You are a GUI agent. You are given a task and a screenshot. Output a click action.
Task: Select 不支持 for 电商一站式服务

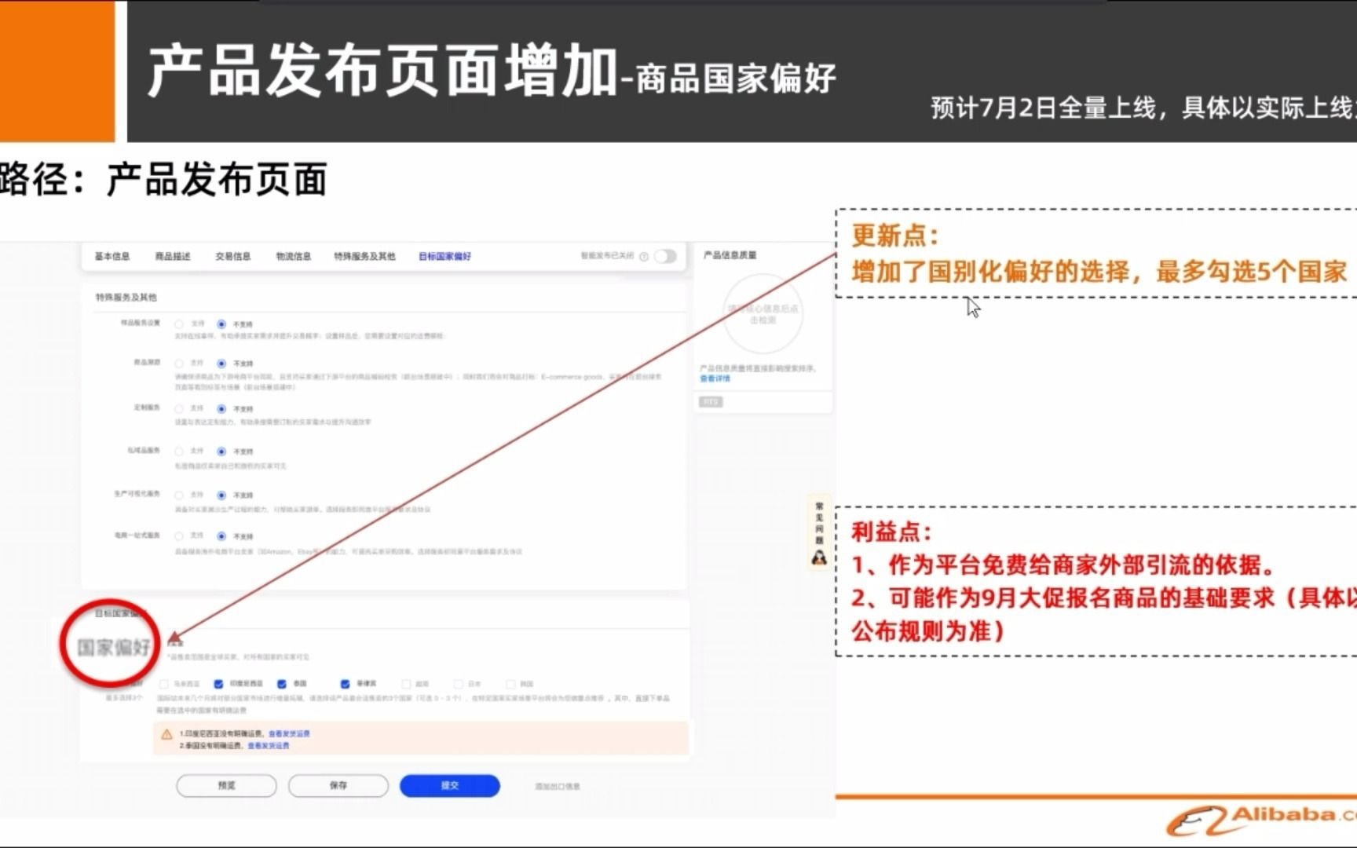click(221, 535)
